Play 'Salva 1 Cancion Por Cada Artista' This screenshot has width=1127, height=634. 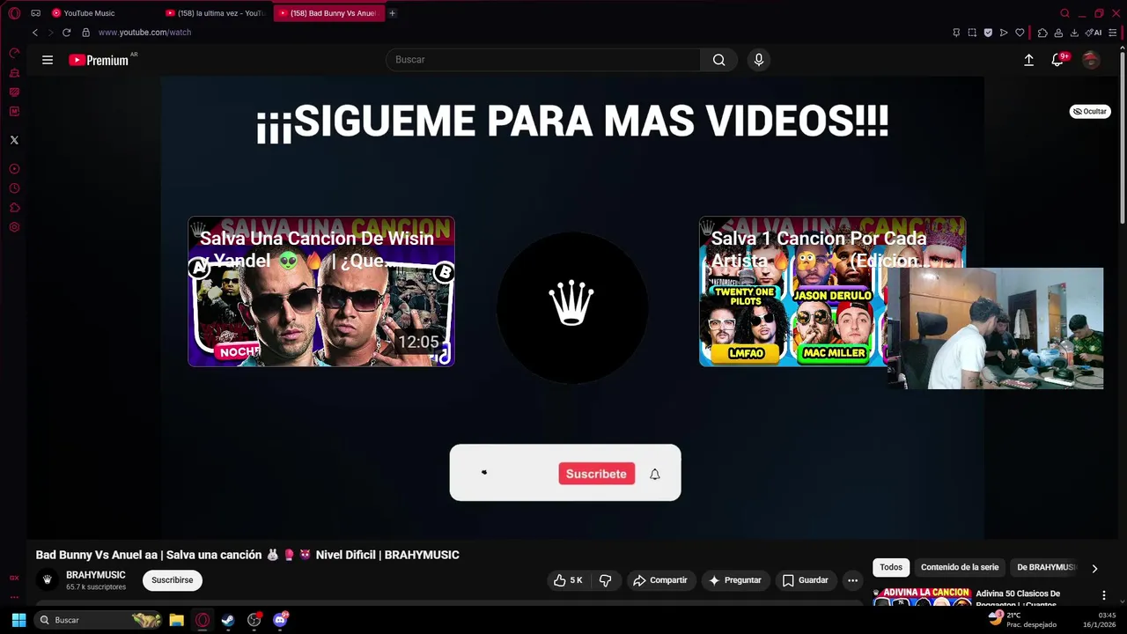tap(832, 291)
